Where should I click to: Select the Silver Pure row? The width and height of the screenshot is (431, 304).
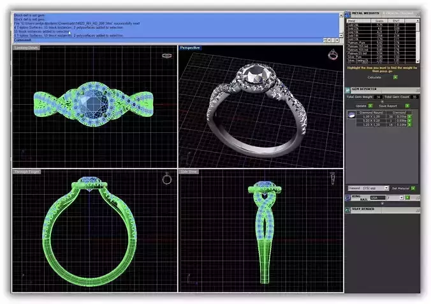pyautogui.click(x=381, y=57)
